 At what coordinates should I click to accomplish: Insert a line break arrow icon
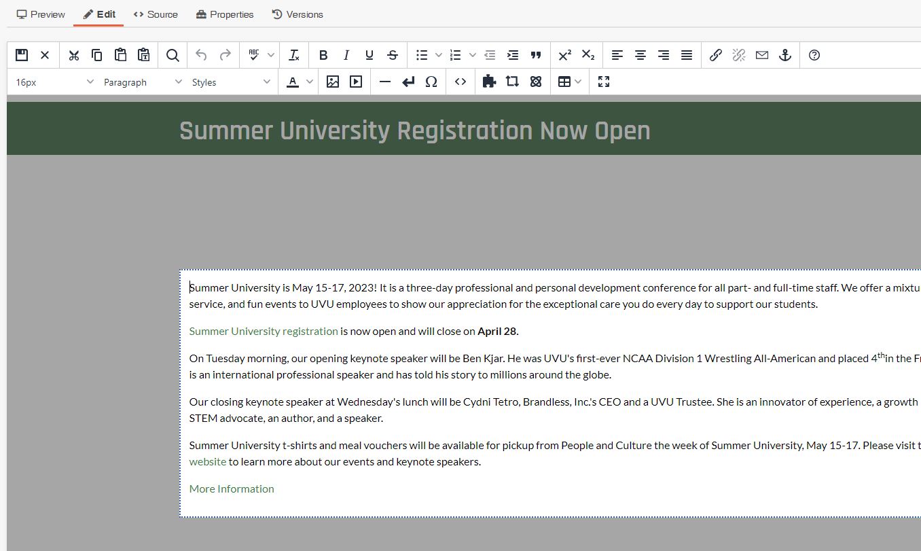click(408, 82)
